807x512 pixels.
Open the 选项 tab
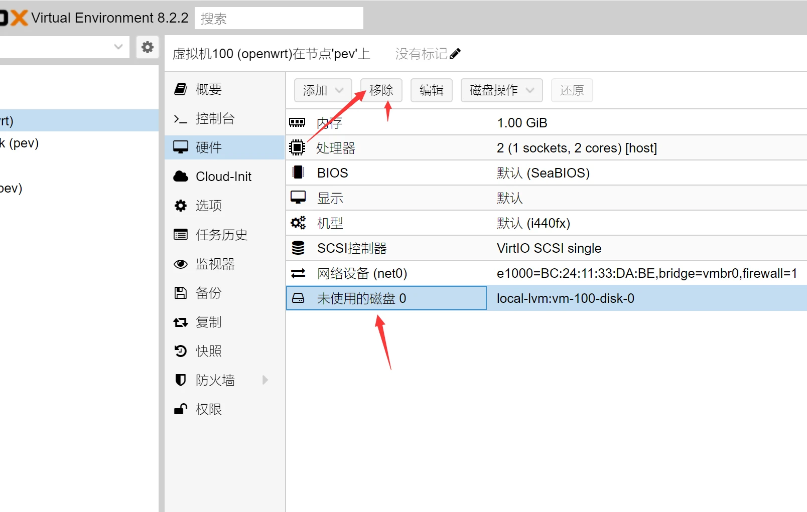pos(225,206)
